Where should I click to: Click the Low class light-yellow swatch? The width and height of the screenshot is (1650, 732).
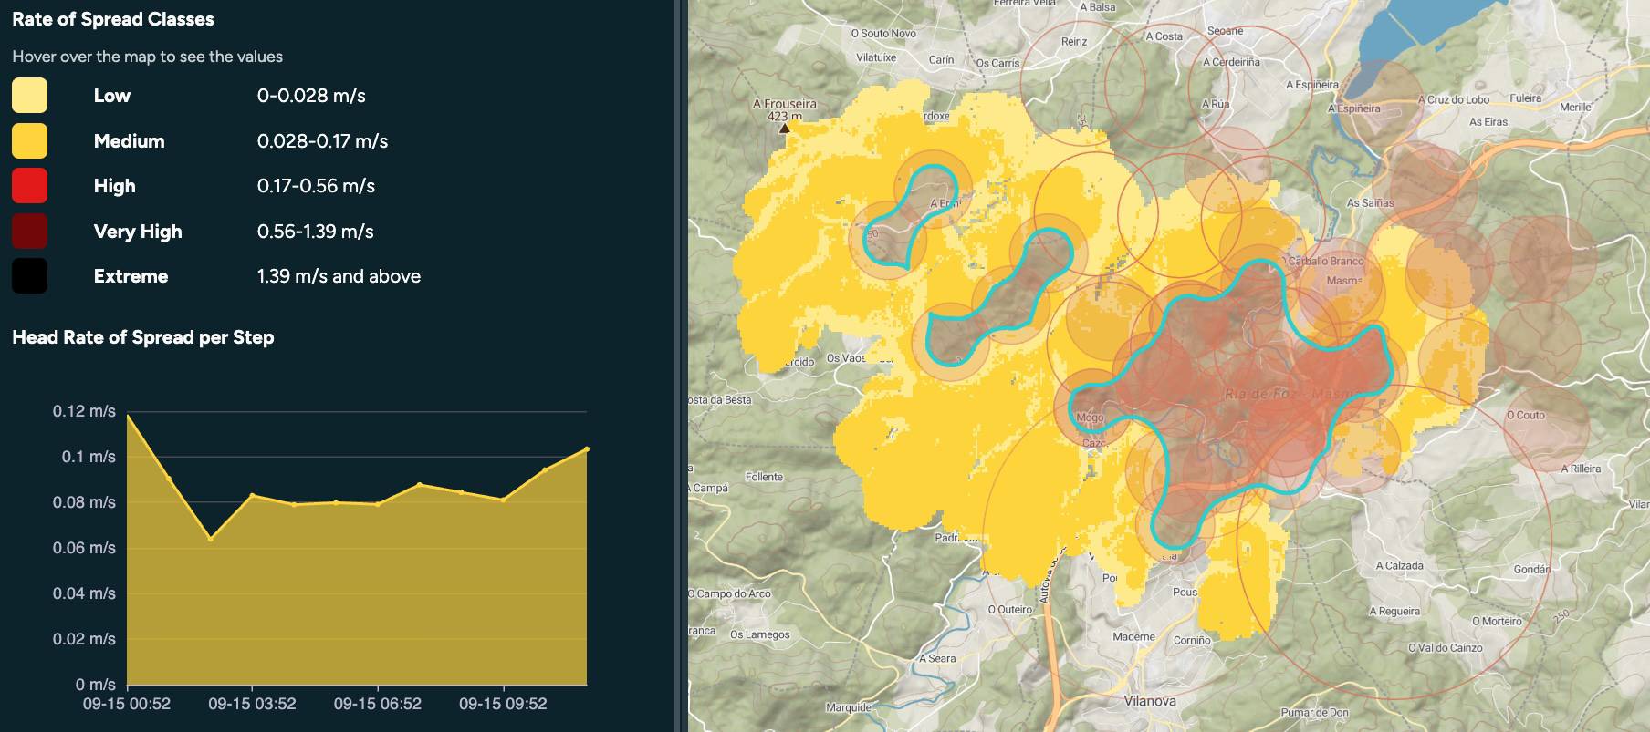(x=29, y=96)
